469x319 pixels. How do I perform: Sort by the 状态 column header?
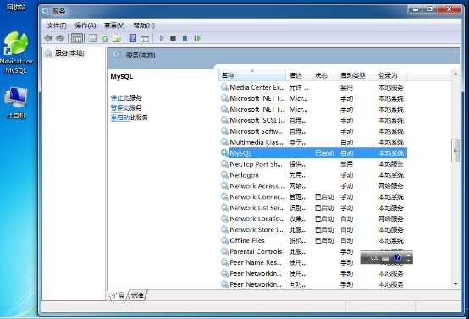(x=325, y=75)
